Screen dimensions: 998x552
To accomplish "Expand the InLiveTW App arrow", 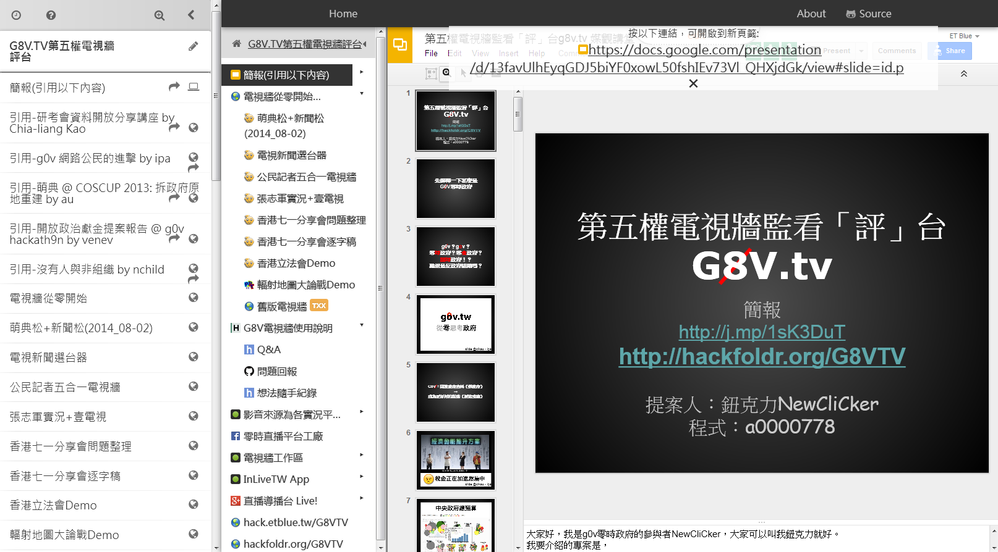I will click(x=362, y=477).
